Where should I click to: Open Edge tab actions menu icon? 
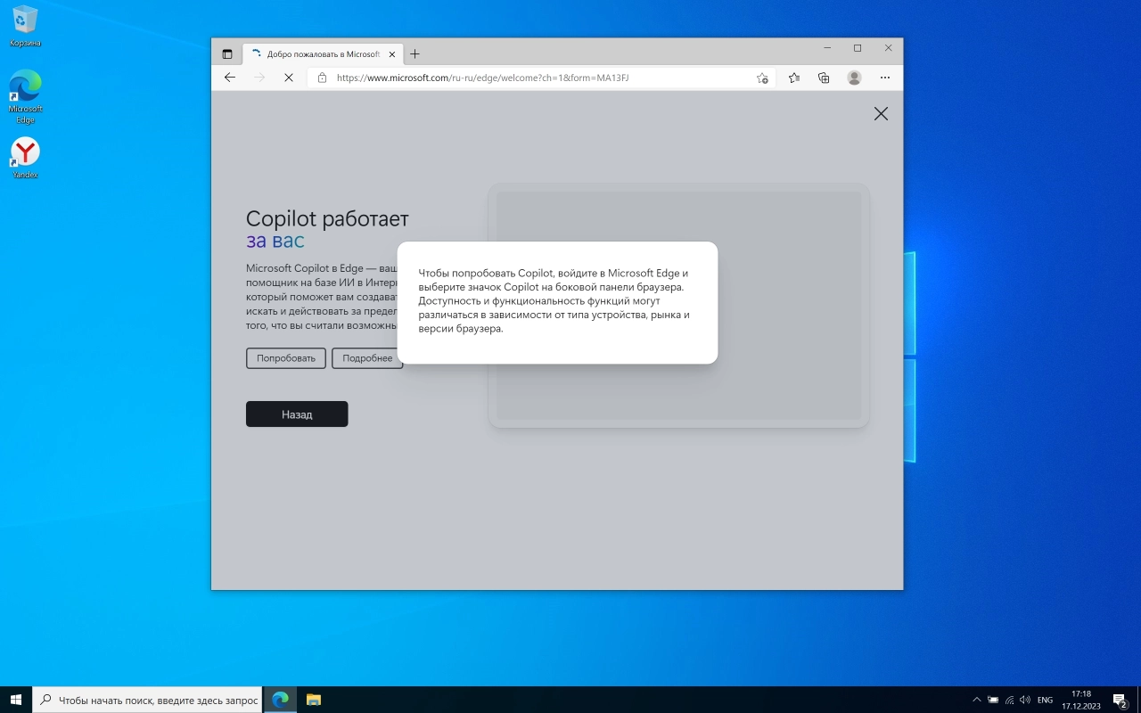227,54
